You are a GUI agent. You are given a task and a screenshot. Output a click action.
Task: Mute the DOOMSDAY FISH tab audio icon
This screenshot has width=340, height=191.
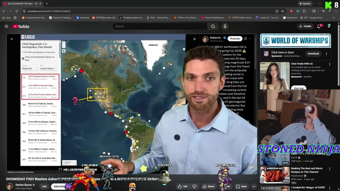pyautogui.click(x=36, y=4)
